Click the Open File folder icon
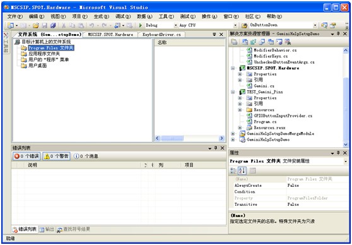Screen dimensions: 352x245 pos(36,25)
